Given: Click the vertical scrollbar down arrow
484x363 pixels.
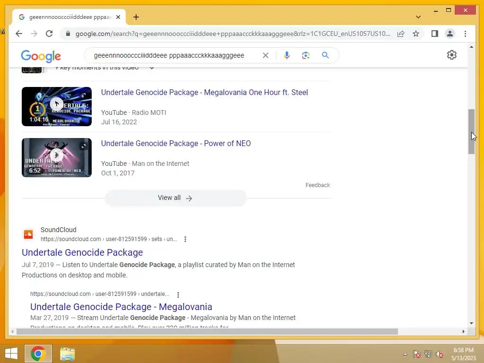Looking at the screenshot, I should pos(471,323).
